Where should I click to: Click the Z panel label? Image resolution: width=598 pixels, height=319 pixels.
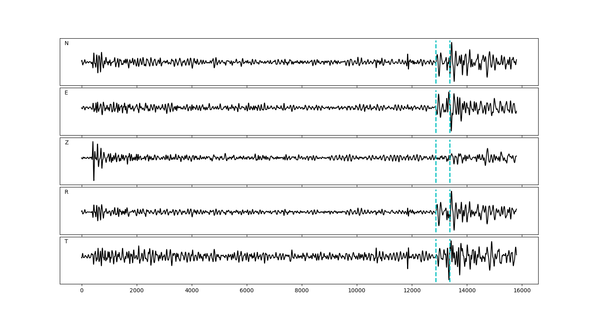coord(67,143)
